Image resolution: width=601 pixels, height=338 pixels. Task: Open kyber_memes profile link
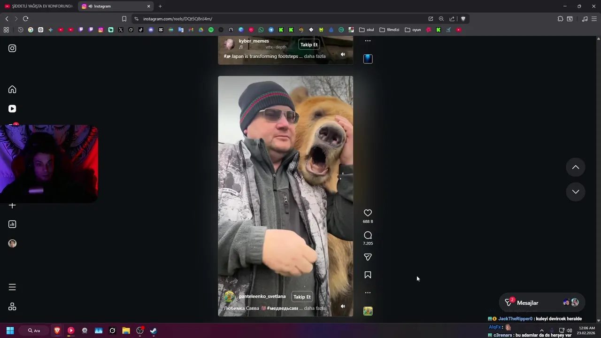(x=254, y=41)
